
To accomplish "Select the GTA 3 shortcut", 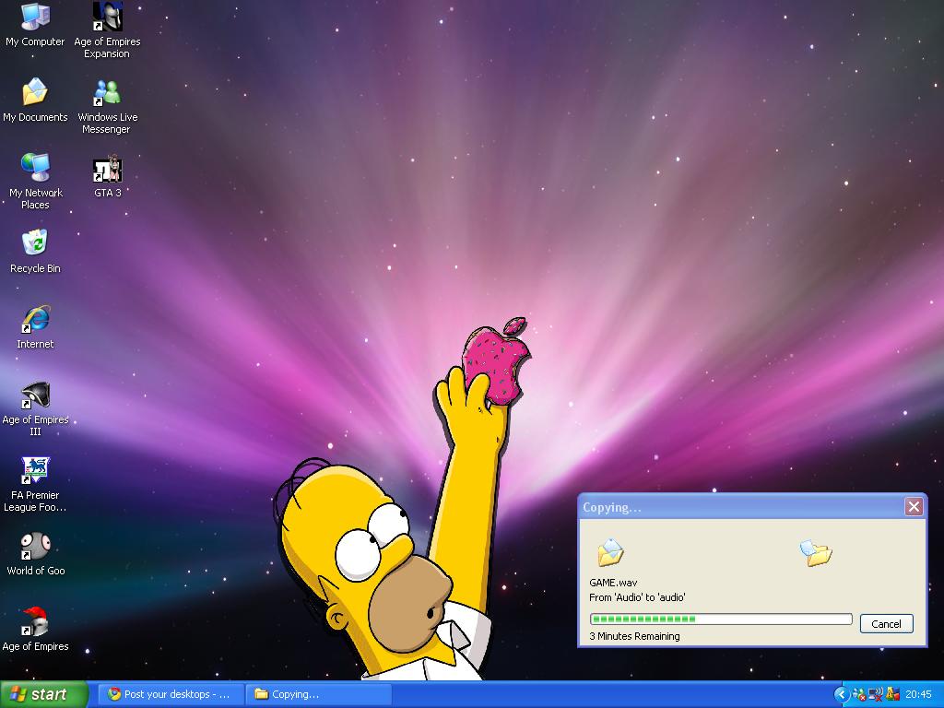I will [x=108, y=176].
